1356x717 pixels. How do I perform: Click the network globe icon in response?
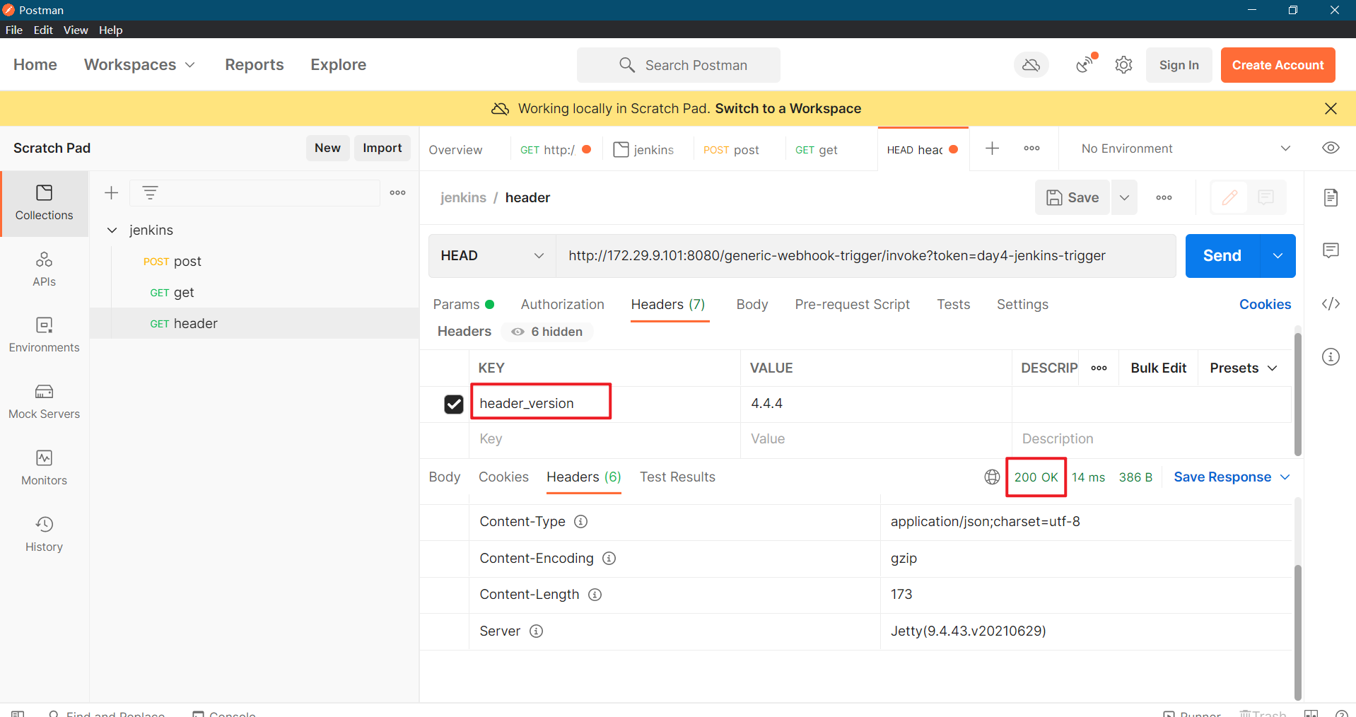click(992, 477)
